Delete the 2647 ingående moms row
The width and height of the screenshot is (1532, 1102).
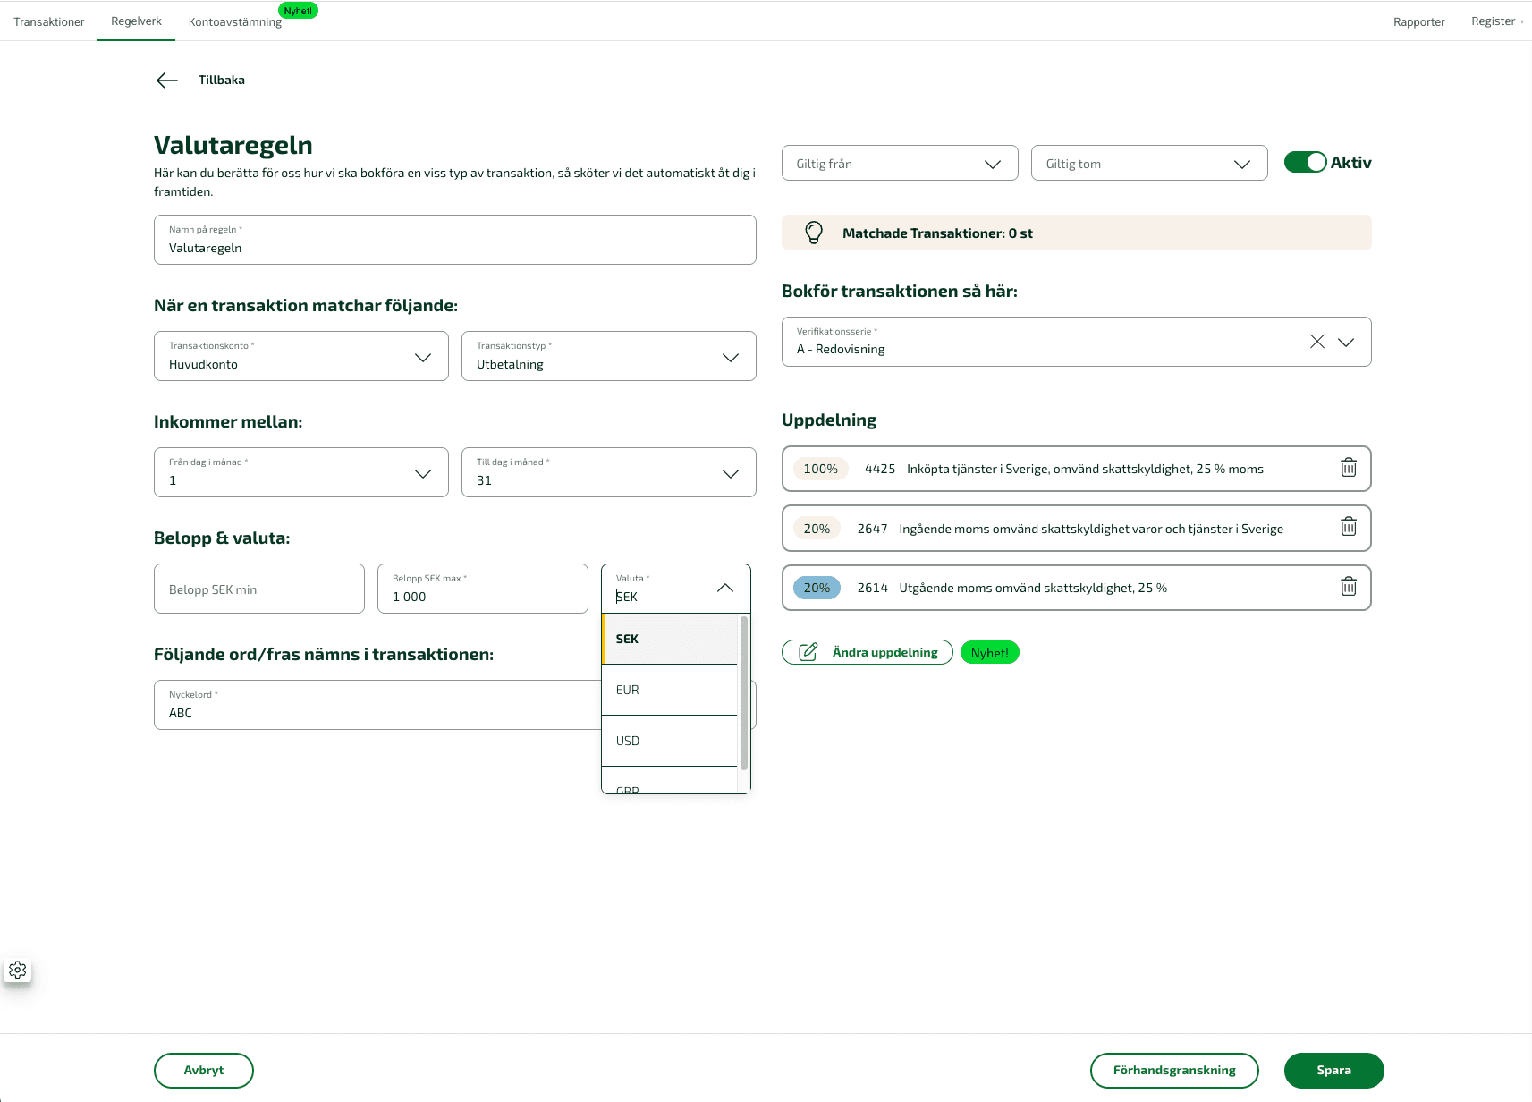pyautogui.click(x=1348, y=528)
